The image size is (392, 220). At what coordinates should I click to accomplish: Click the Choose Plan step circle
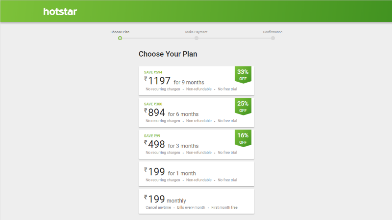click(120, 38)
